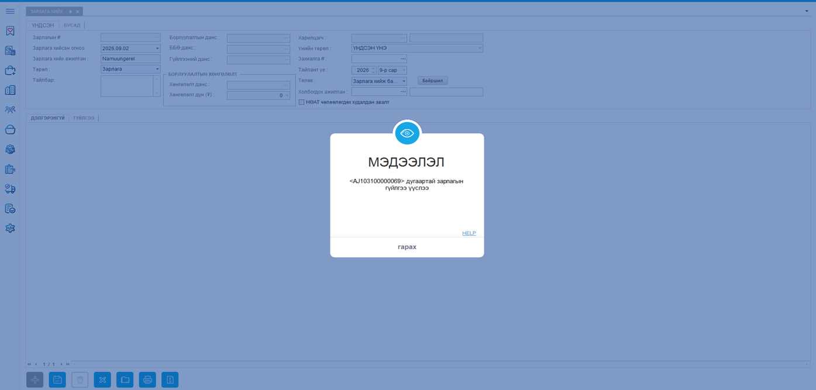The image size is (816, 390).
Task: Toggle НӨАТ чөлөөлөгдөх худалдан авалт checkbox
Action: (x=301, y=102)
